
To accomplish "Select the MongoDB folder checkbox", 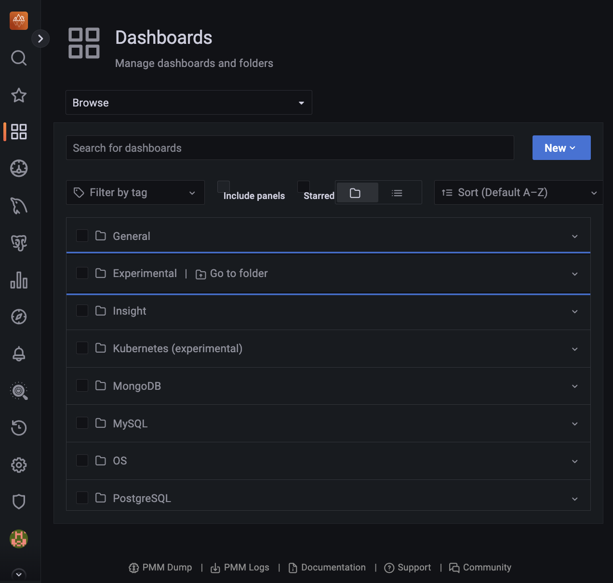I will click(x=82, y=385).
